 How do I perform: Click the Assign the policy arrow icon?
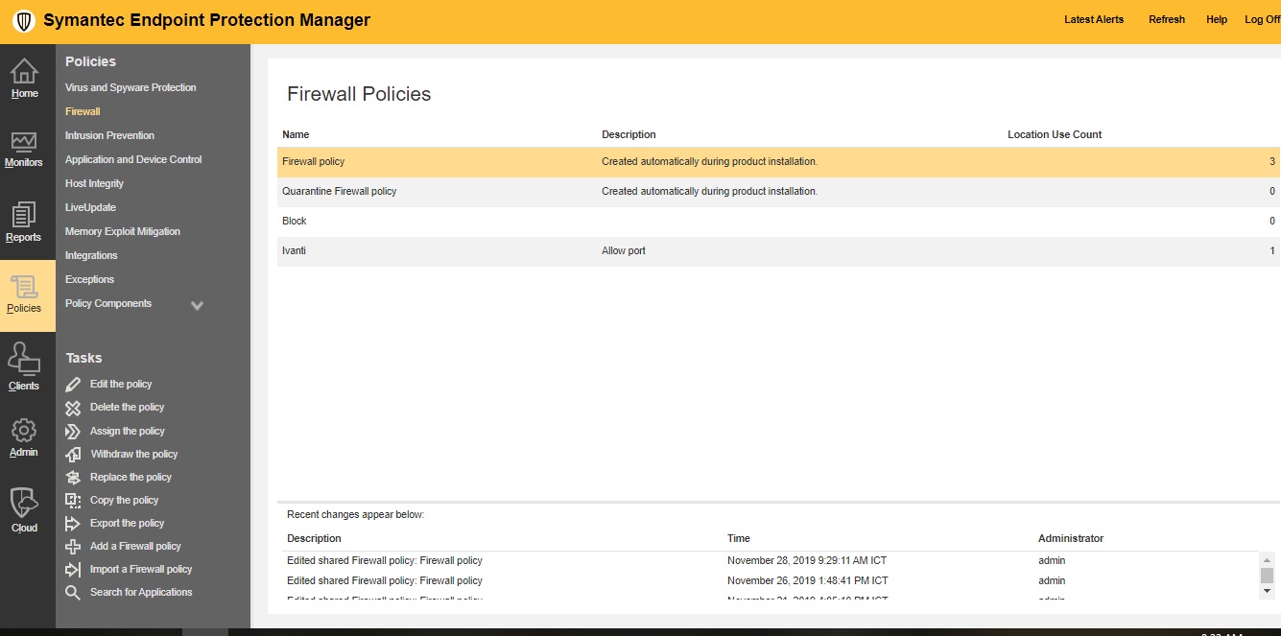pyautogui.click(x=73, y=432)
